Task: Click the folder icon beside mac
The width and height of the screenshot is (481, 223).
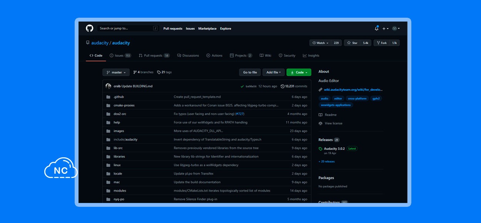Action: coord(108,182)
